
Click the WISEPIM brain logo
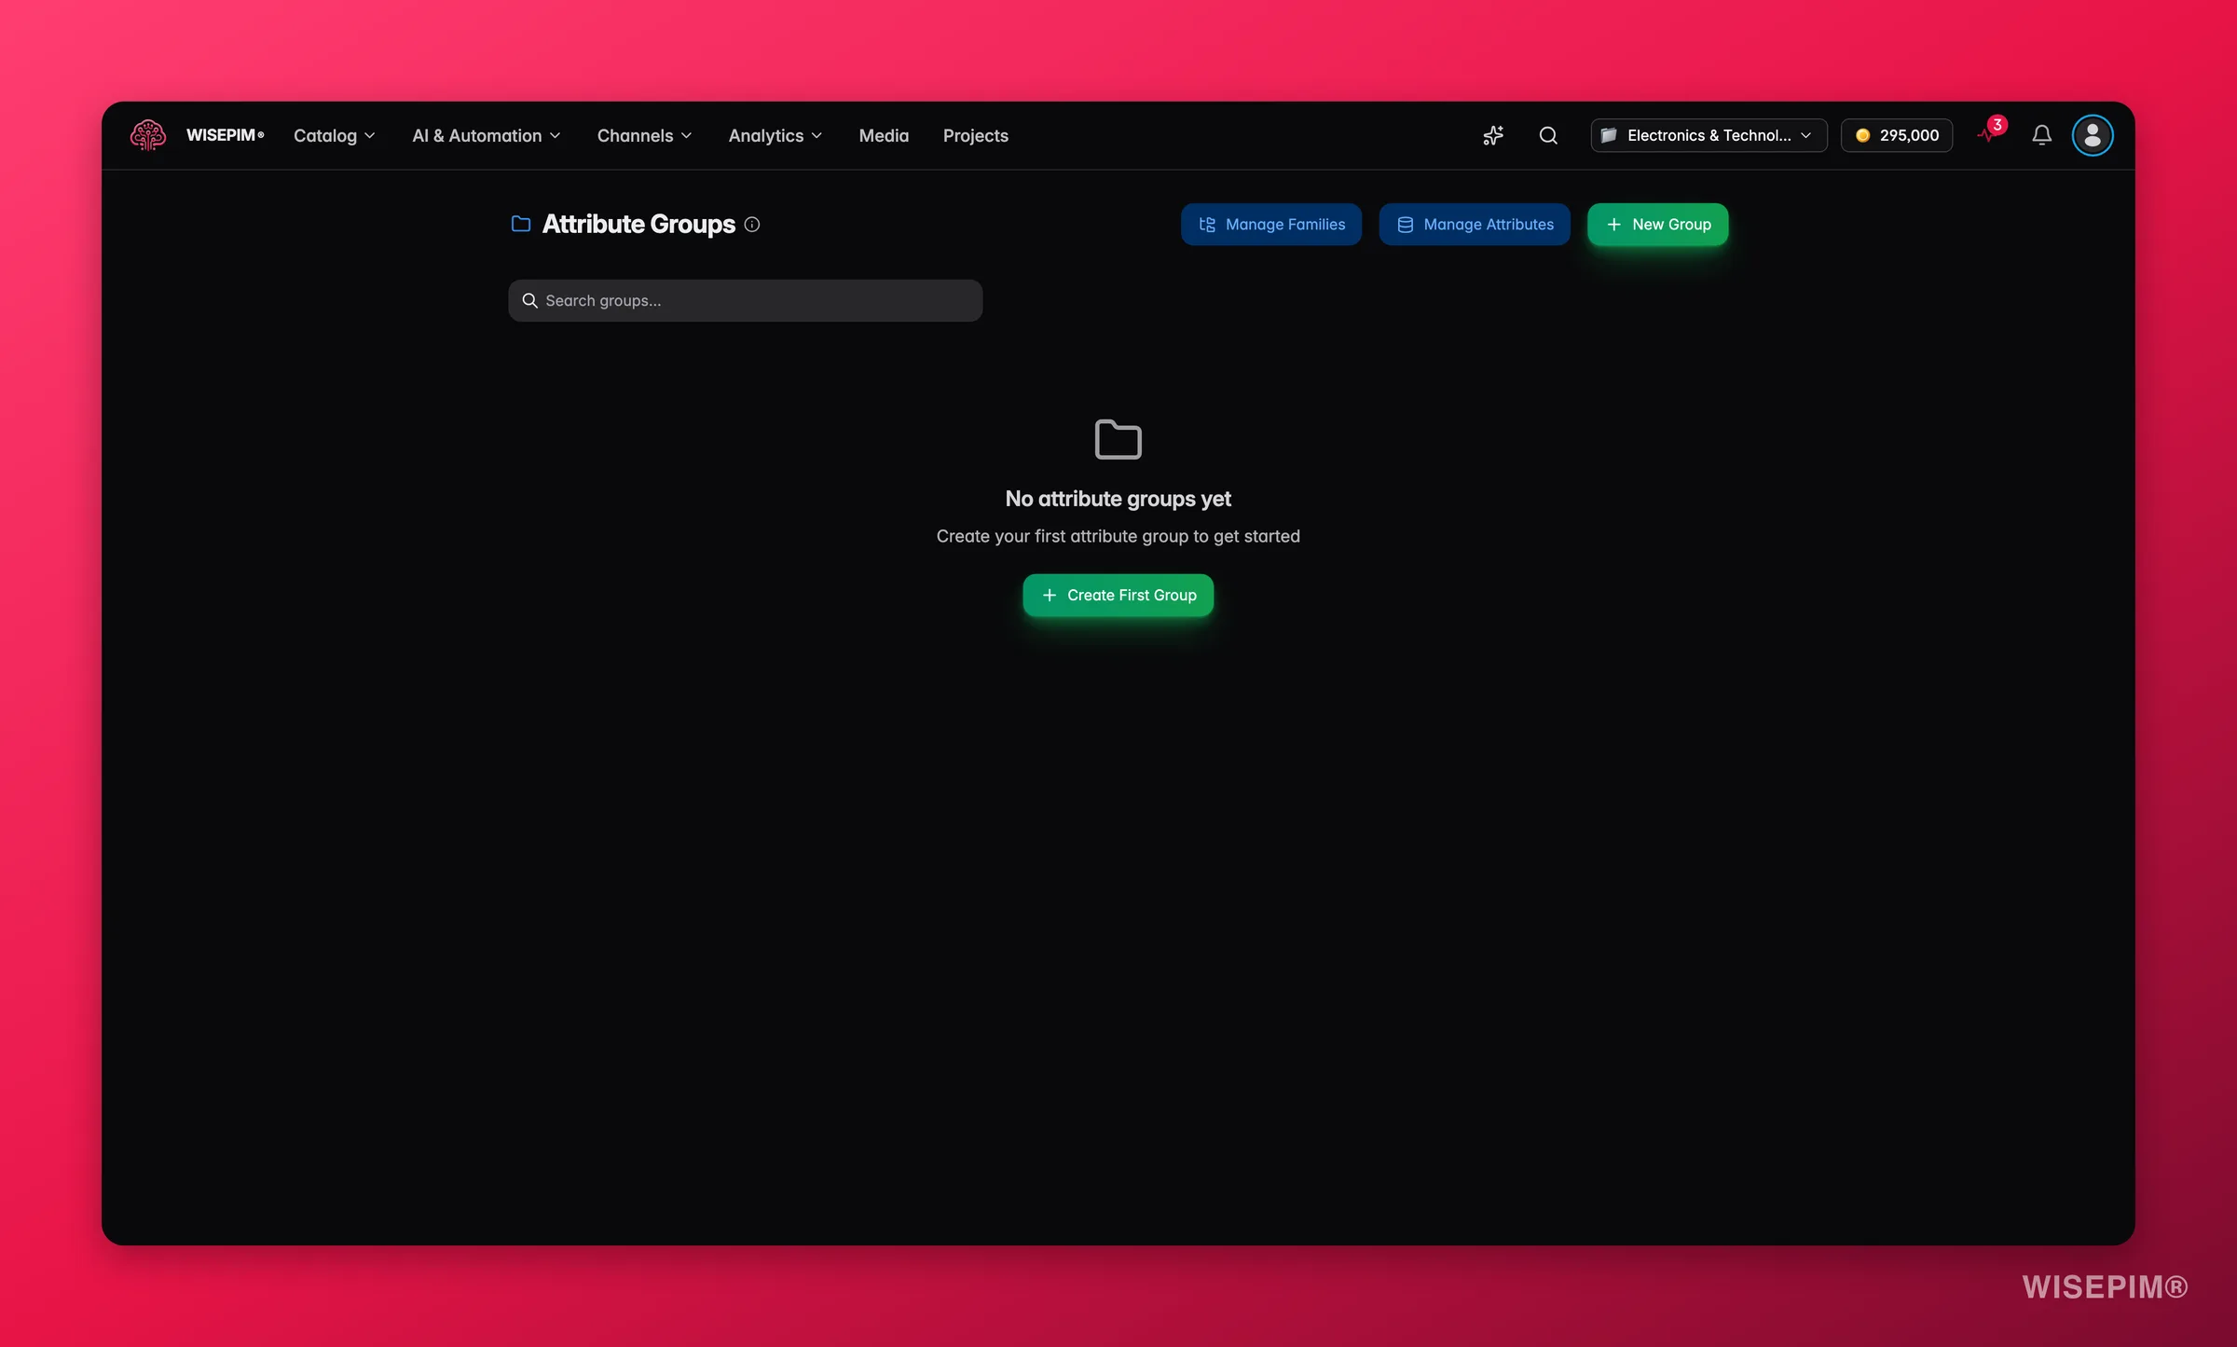tap(148, 135)
